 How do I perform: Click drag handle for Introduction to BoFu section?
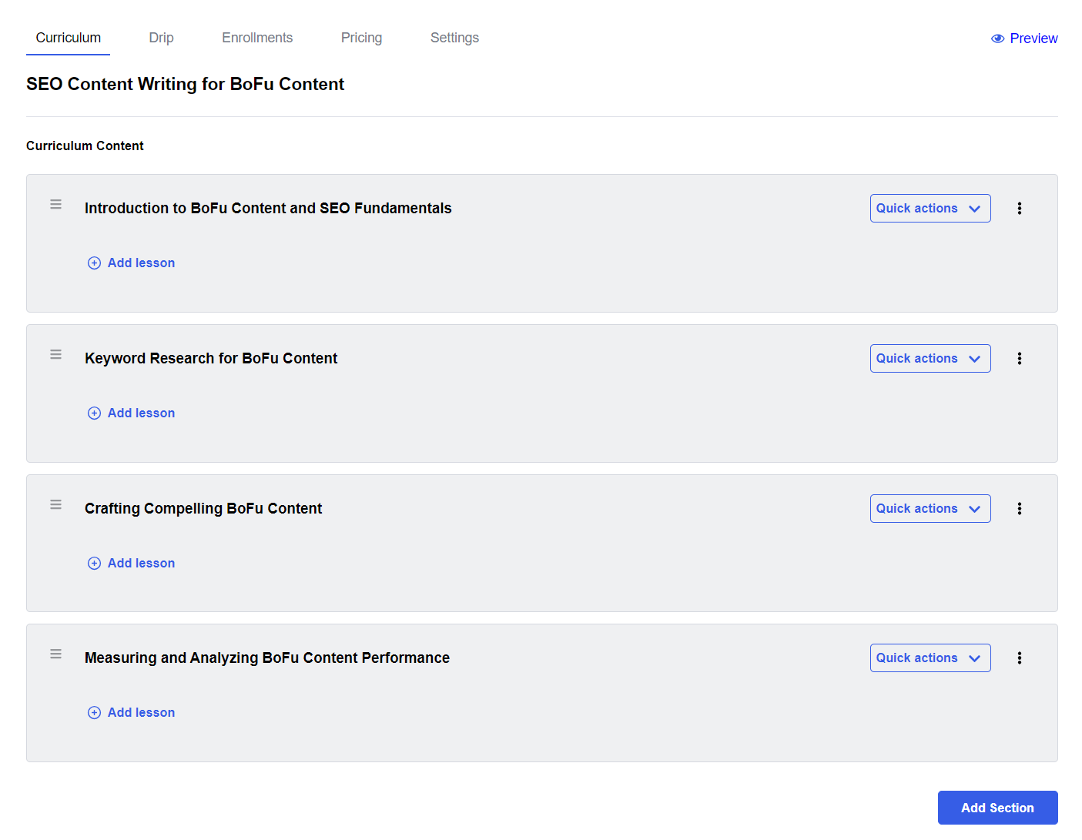pos(55,205)
